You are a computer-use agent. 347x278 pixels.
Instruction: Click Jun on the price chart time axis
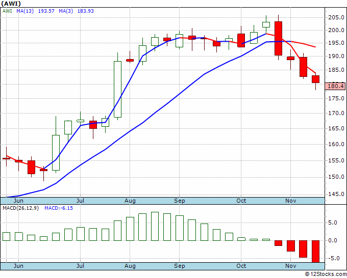[x=18, y=201]
